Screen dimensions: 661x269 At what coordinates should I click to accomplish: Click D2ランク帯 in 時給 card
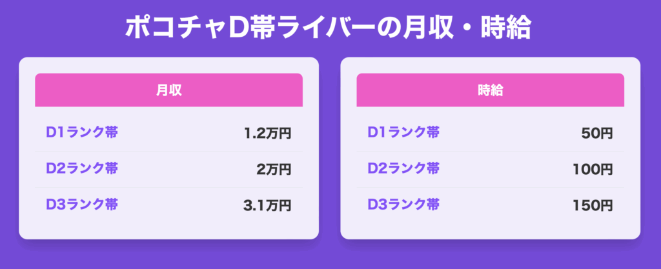coord(403,168)
